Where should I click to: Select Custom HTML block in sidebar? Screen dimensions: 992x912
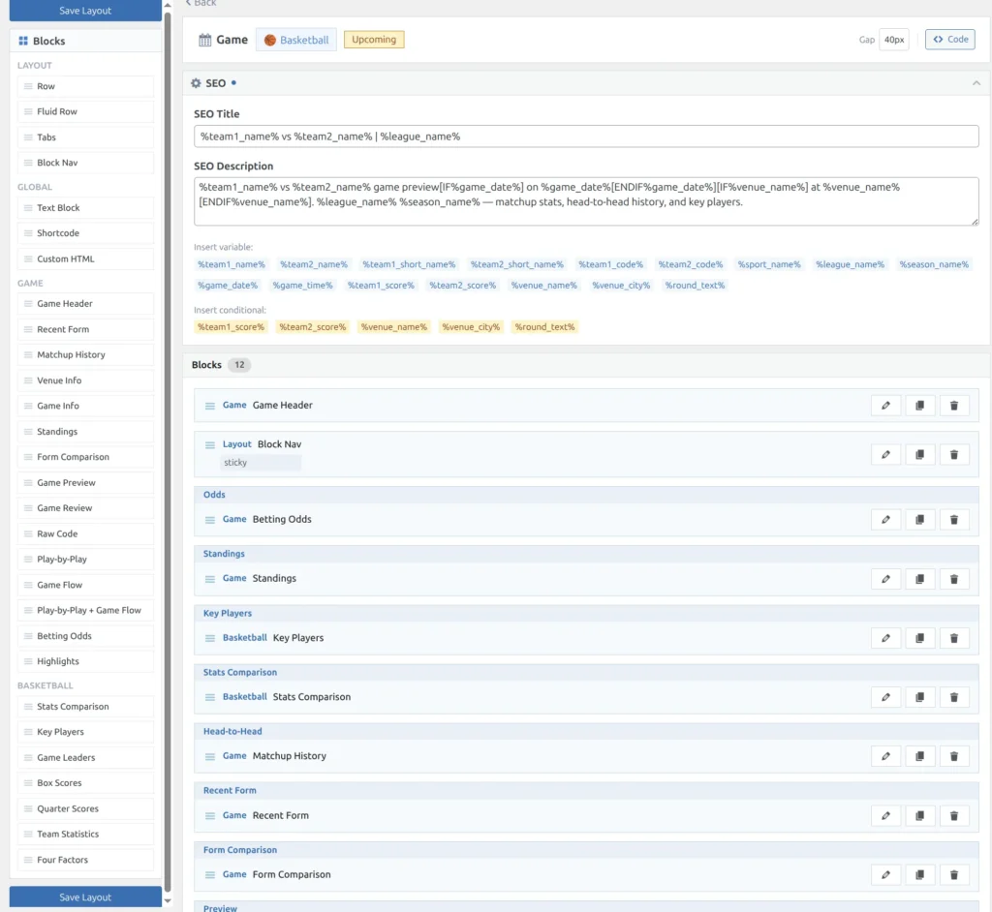click(x=85, y=258)
